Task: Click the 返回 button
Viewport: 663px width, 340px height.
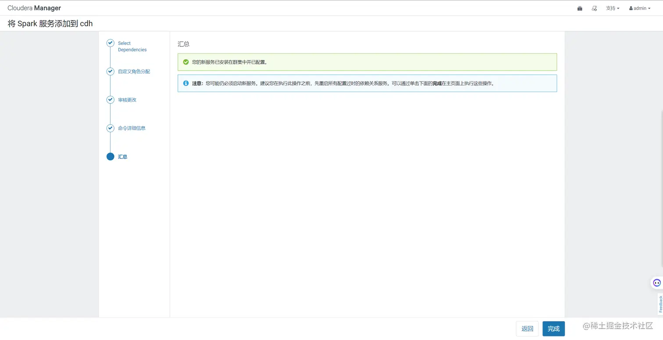Action: [527, 329]
